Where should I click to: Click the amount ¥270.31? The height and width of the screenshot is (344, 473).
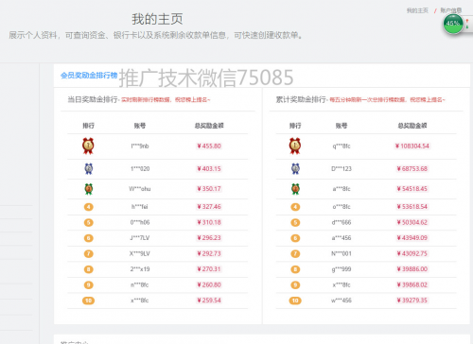point(209,269)
